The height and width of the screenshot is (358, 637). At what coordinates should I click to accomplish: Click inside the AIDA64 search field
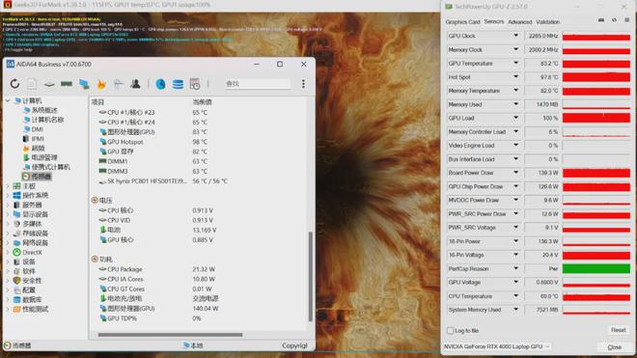click(x=258, y=84)
